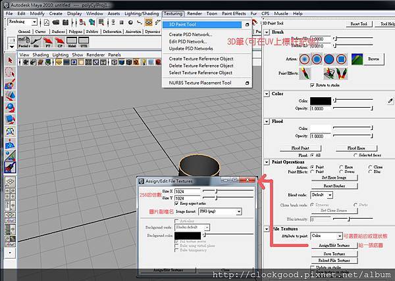The height and width of the screenshot is (281, 395).
Task: Click the four view layout icon
Action: click(10, 194)
